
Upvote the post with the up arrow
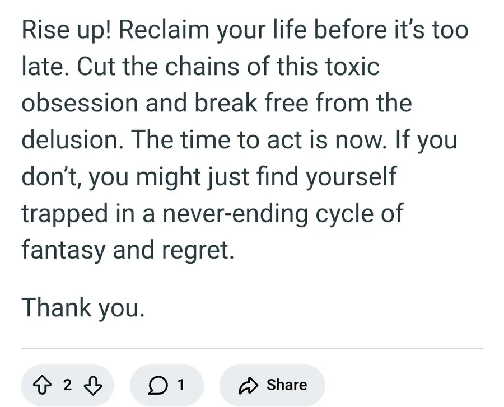(43, 385)
